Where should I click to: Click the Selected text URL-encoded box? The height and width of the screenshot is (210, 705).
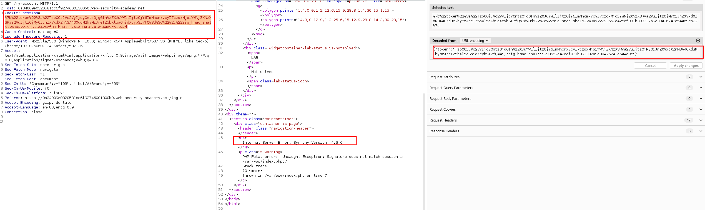tap(565, 21)
